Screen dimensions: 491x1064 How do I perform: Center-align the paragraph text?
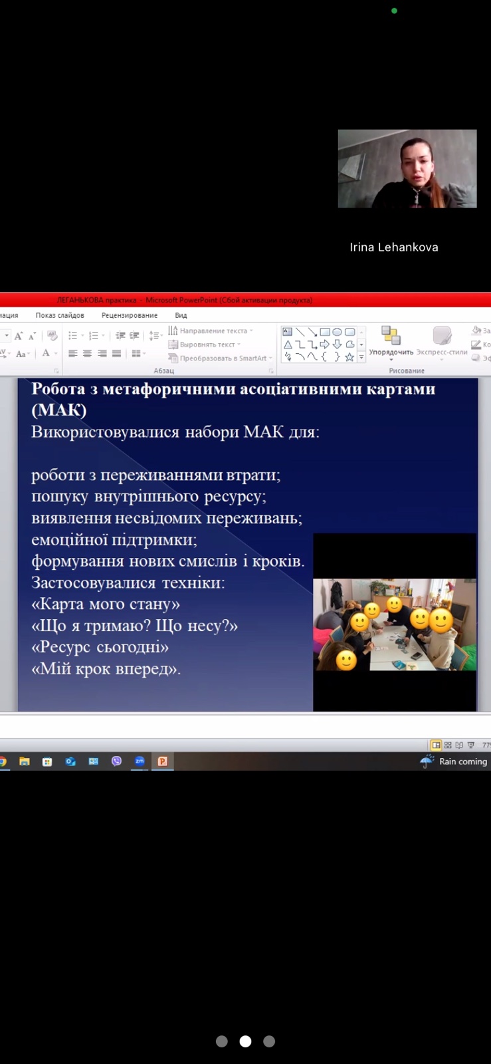pos(87,354)
